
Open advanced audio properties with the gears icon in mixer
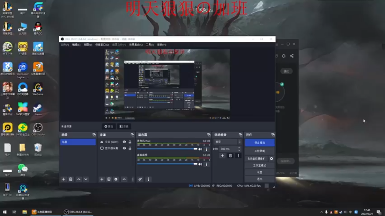140,179
